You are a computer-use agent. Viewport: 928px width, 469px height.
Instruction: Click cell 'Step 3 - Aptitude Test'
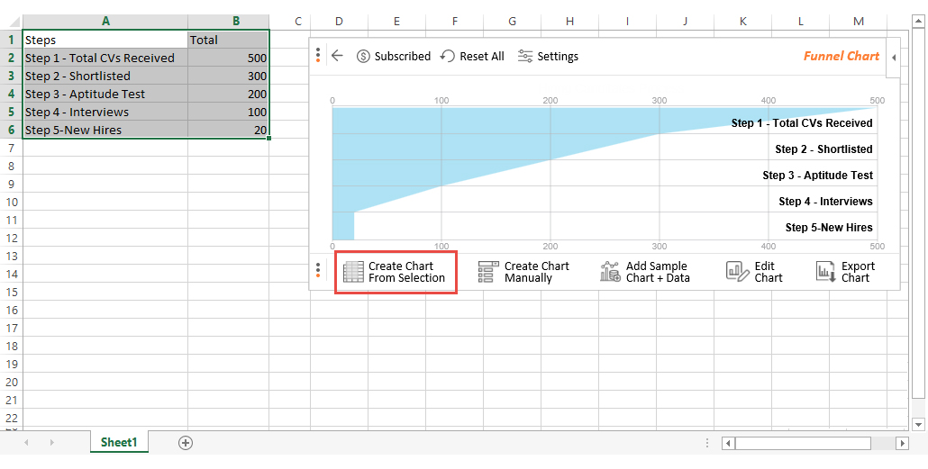click(x=105, y=94)
